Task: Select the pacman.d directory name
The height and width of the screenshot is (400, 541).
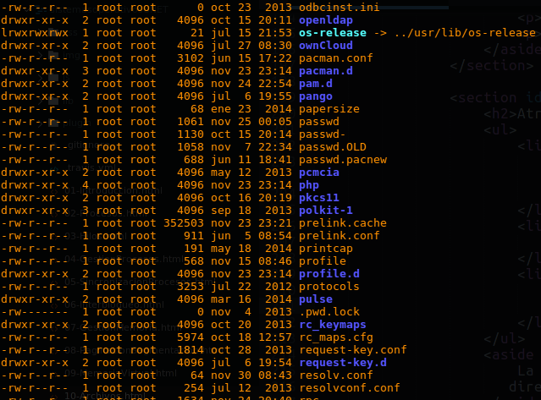Action: (326, 71)
